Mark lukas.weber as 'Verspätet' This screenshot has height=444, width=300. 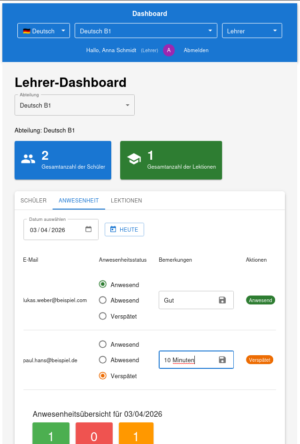[103, 316]
